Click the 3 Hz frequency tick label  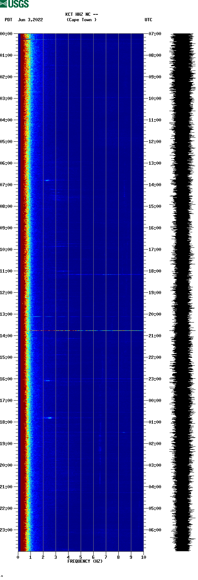click(x=56, y=557)
